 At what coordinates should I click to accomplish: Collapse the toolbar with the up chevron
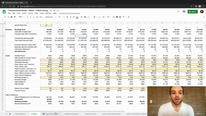[204, 17]
